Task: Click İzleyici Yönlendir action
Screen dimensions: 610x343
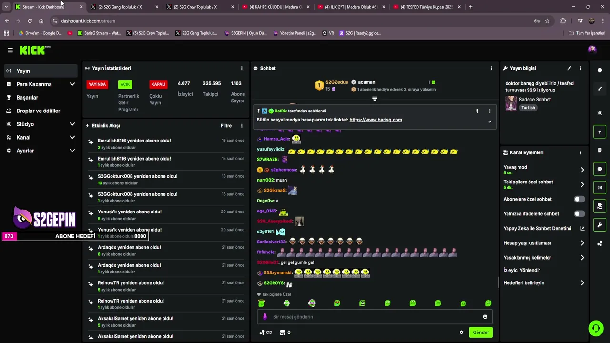Action: tap(522, 270)
